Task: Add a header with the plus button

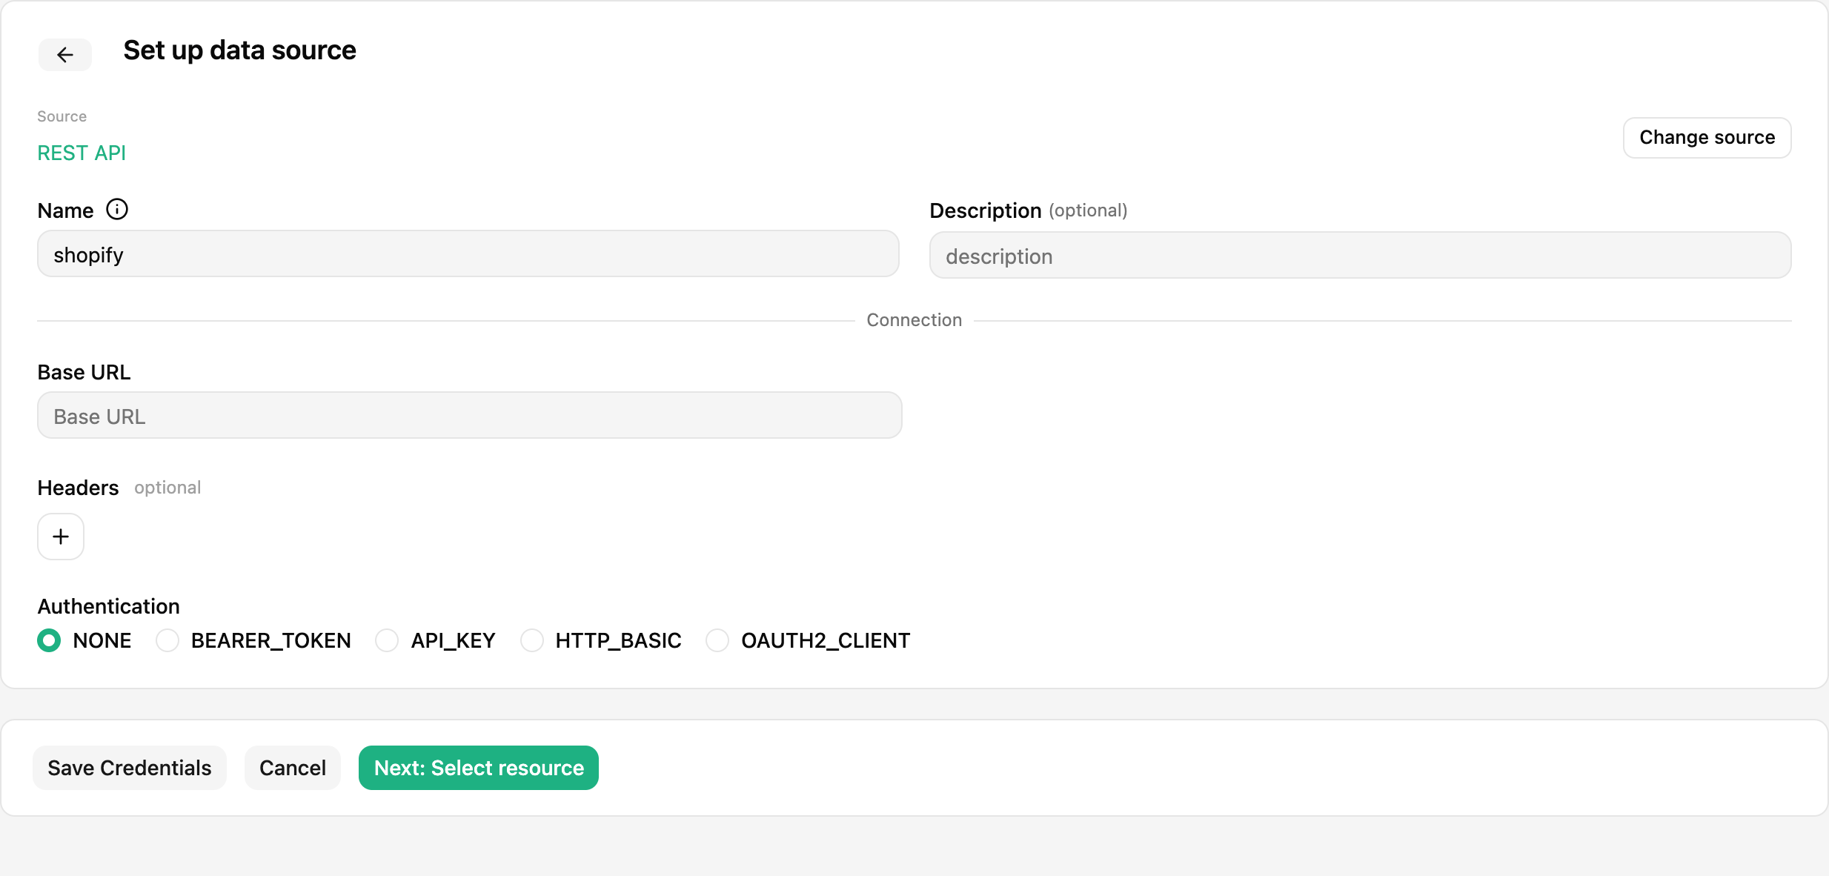Action: (x=61, y=537)
